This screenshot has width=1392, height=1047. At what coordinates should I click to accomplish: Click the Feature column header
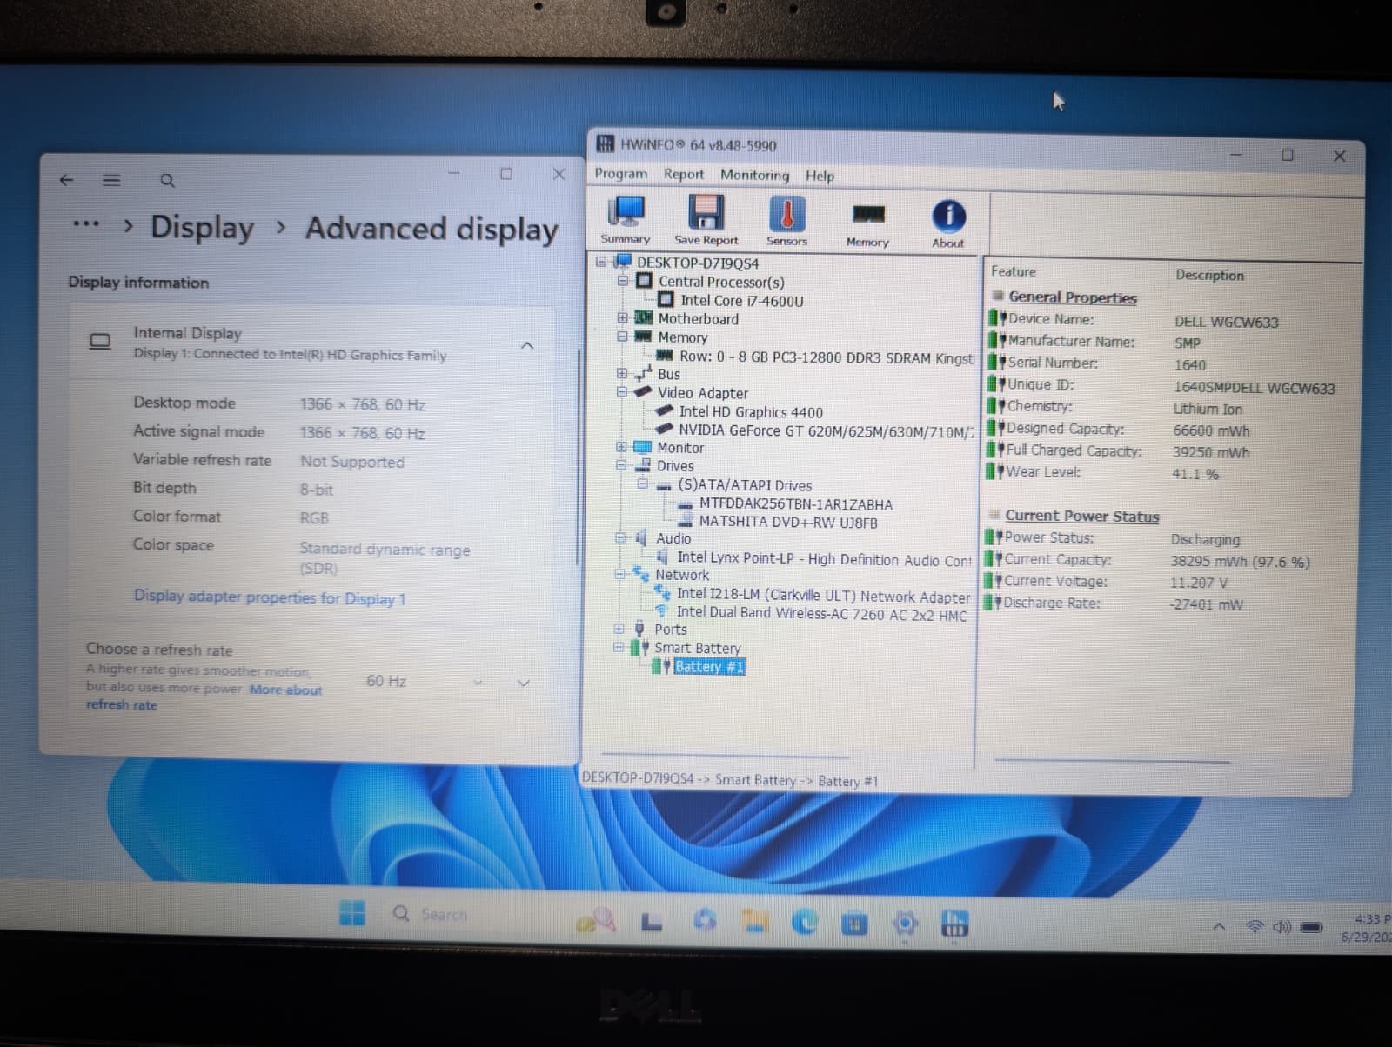click(x=1014, y=271)
